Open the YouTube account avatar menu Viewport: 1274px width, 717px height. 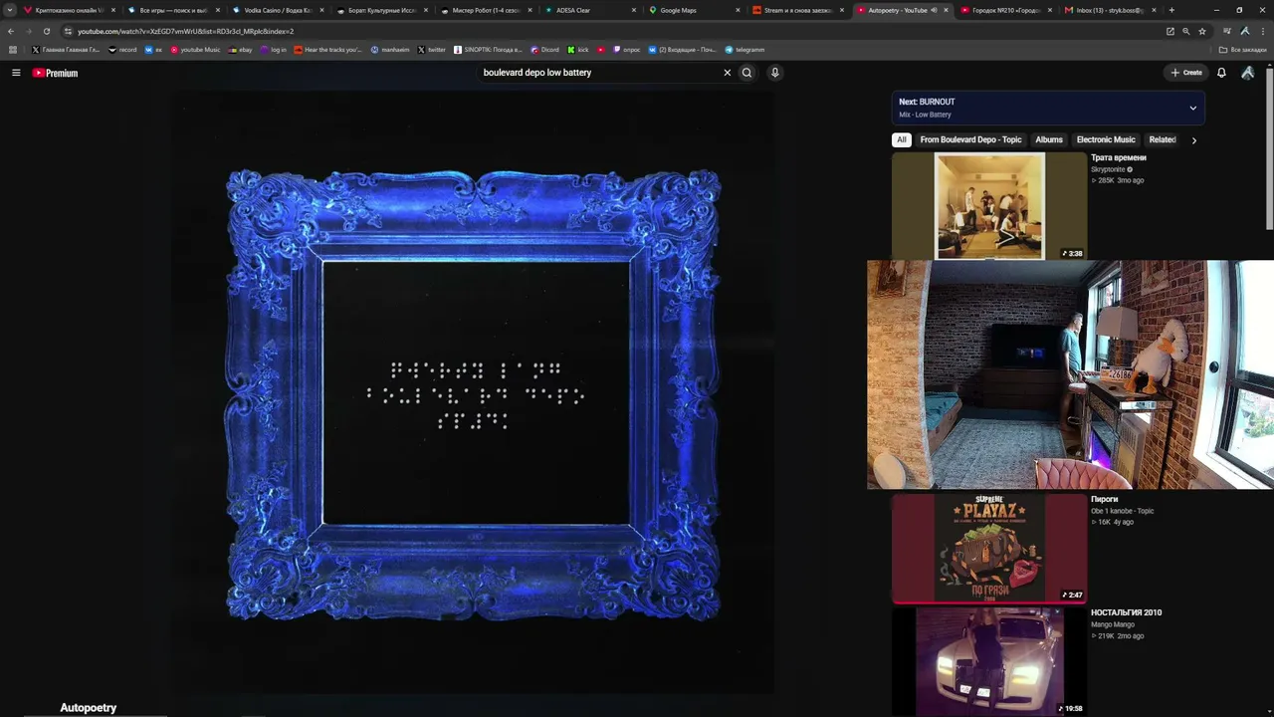tap(1247, 73)
